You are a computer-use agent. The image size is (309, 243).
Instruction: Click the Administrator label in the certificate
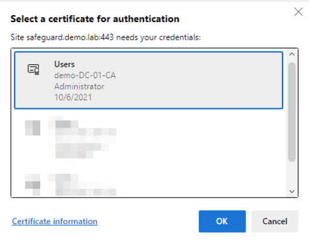click(79, 86)
